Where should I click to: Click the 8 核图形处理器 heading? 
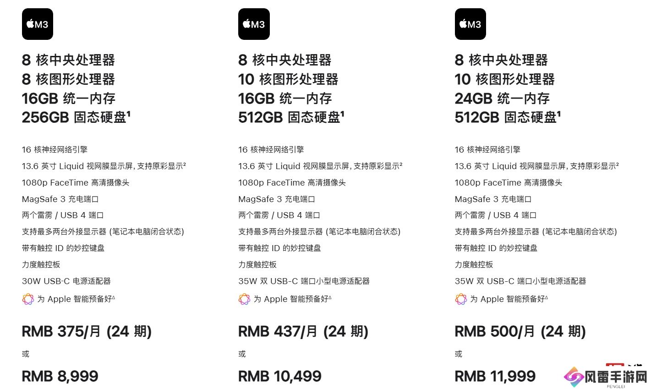click(x=68, y=79)
